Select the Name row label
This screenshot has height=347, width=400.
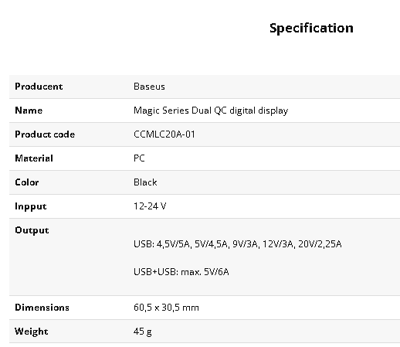[x=29, y=111]
